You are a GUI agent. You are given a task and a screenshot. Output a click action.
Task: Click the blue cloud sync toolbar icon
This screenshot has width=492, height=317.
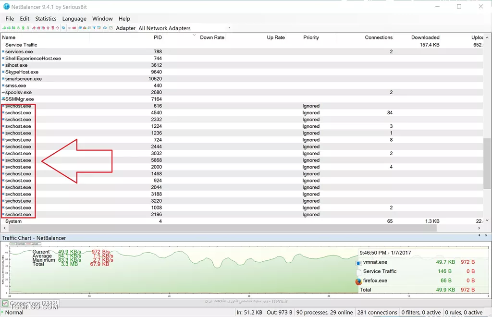(x=105, y=28)
